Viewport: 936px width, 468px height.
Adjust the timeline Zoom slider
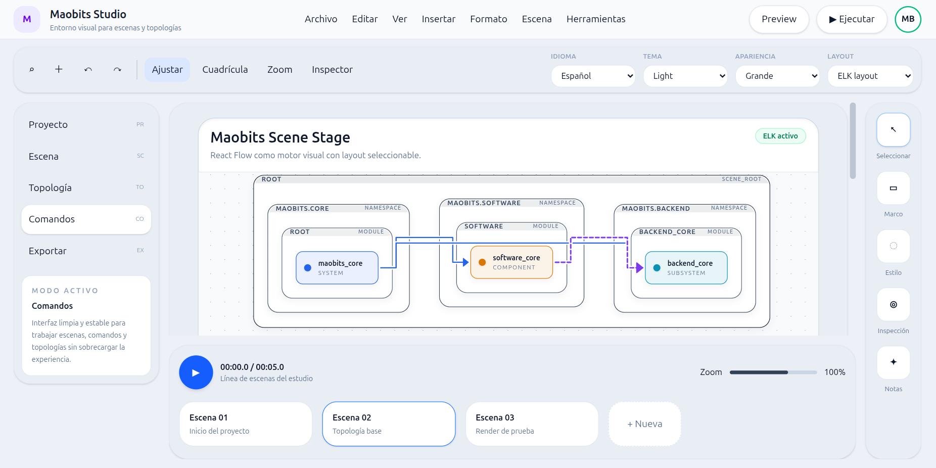pyautogui.click(x=773, y=372)
